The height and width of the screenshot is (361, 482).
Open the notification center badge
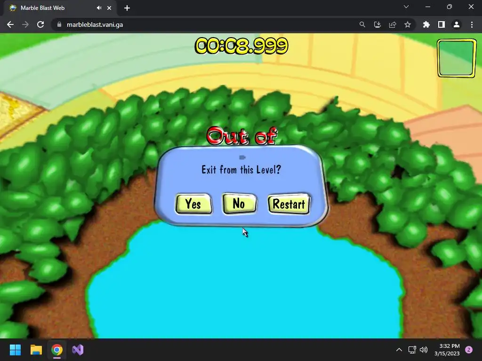click(469, 350)
